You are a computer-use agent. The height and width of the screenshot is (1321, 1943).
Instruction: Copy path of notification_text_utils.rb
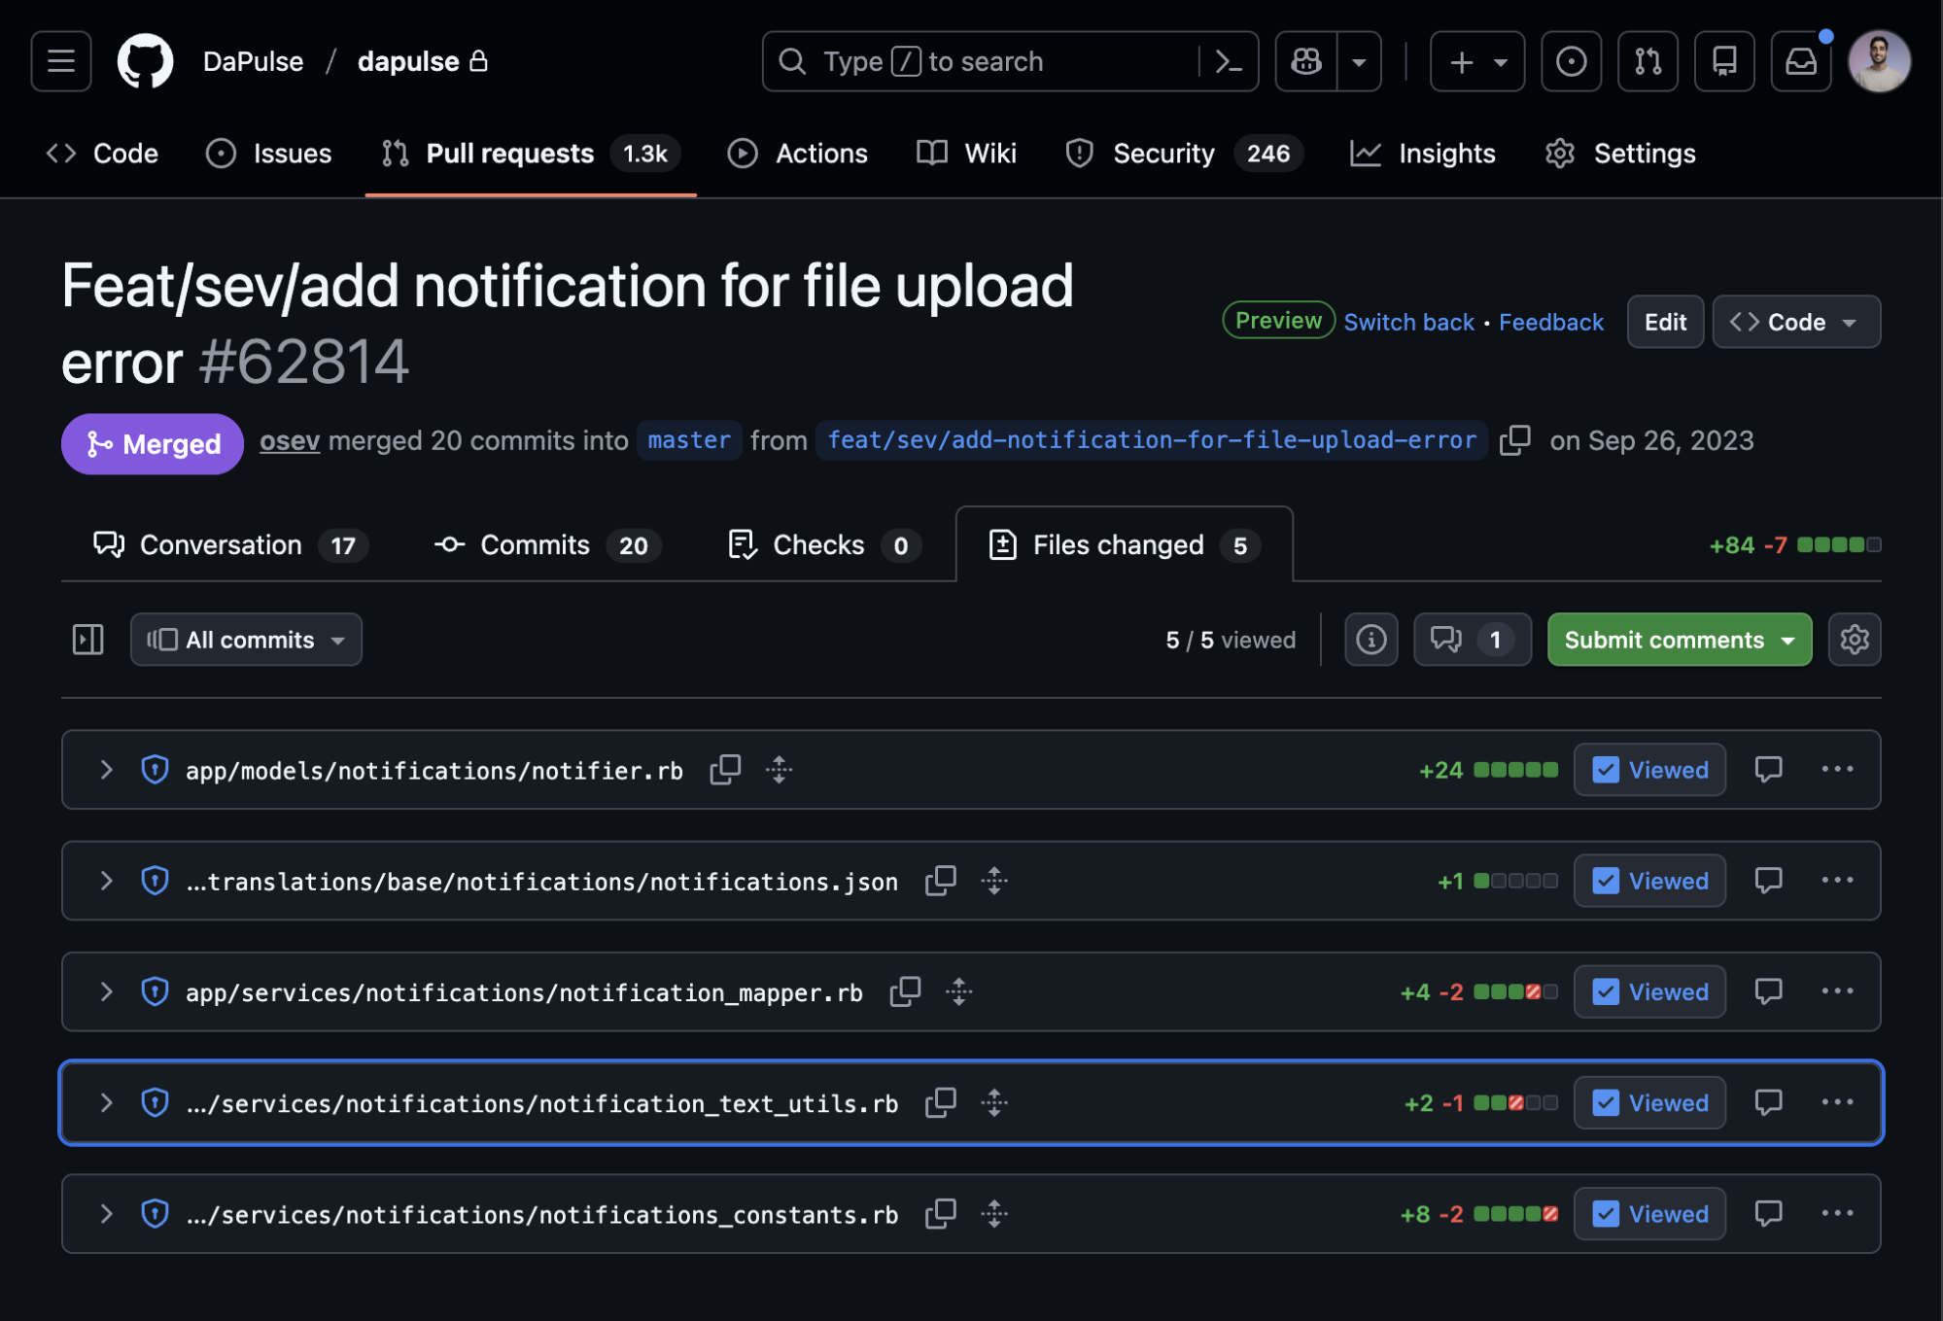(x=940, y=1102)
